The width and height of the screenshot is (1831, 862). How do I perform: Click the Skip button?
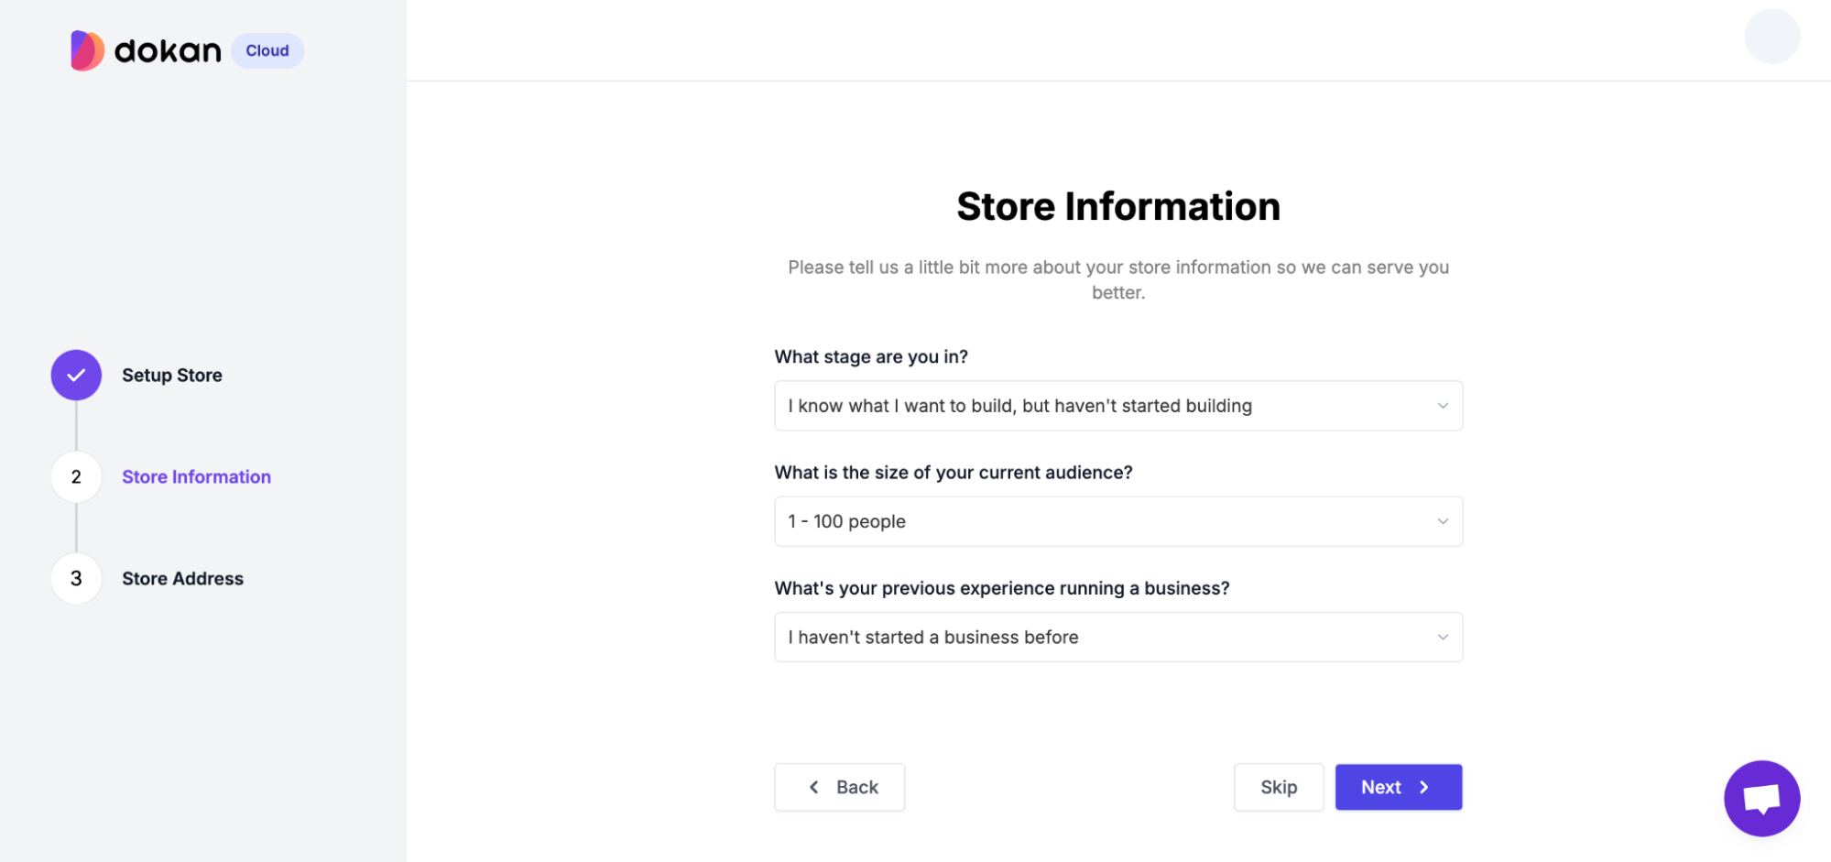pos(1279,787)
